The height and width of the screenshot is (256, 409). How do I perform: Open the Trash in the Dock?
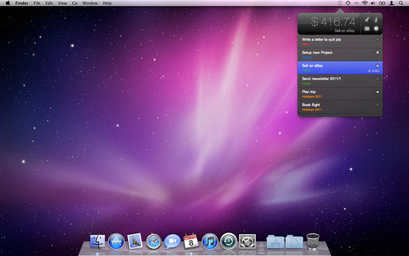coord(313,241)
